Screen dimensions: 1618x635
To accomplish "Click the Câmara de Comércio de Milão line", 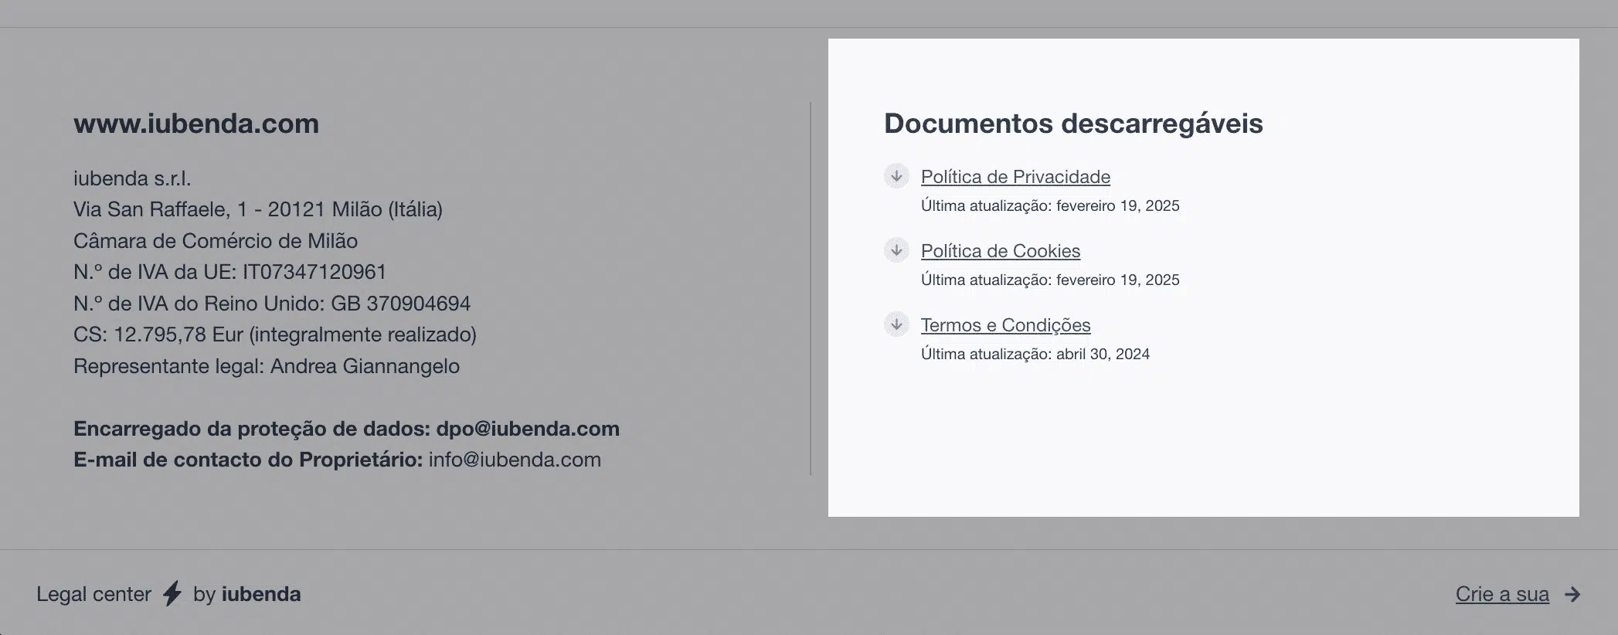I will coord(216,241).
